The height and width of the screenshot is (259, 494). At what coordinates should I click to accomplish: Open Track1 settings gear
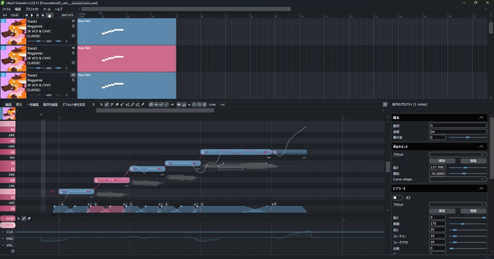click(x=73, y=36)
